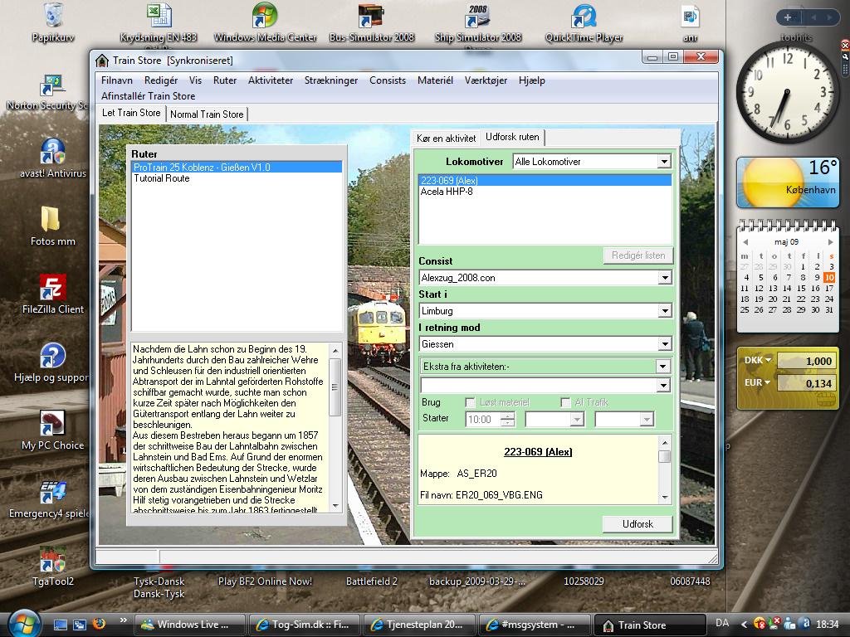Click the Afinstallér Train Store menu entry
The width and height of the screenshot is (850, 637).
click(148, 96)
